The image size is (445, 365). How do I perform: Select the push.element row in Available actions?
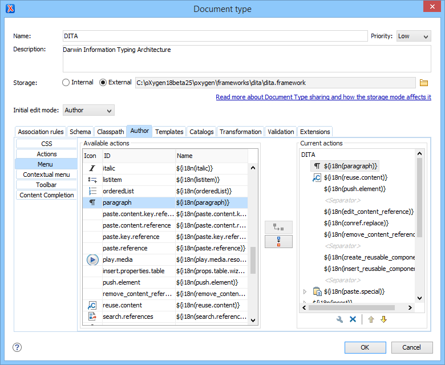point(165,282)
